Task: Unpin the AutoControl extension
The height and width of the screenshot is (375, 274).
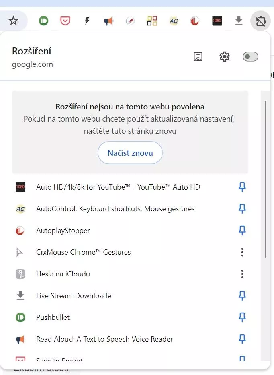Action: pyautogui.click(x=242, y=209)
